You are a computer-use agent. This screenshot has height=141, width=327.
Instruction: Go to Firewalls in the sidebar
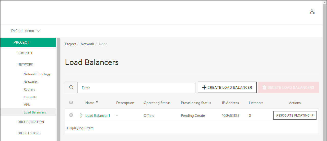pyautogui.click(x=30, y=97)
